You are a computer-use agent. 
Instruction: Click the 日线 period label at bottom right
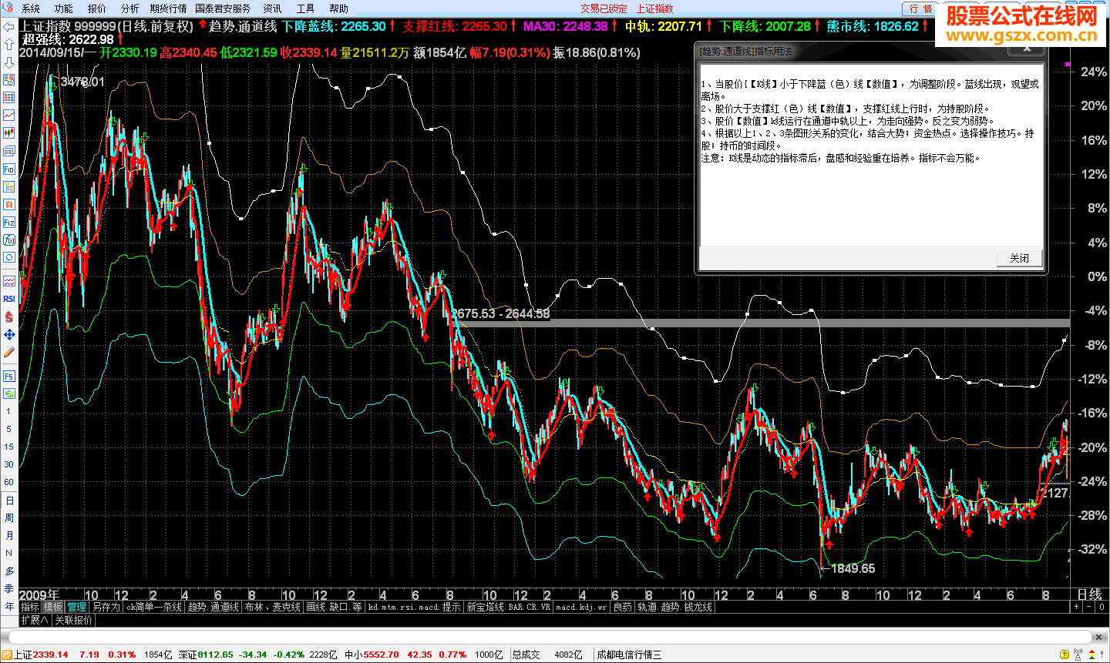coord(1089,594)
